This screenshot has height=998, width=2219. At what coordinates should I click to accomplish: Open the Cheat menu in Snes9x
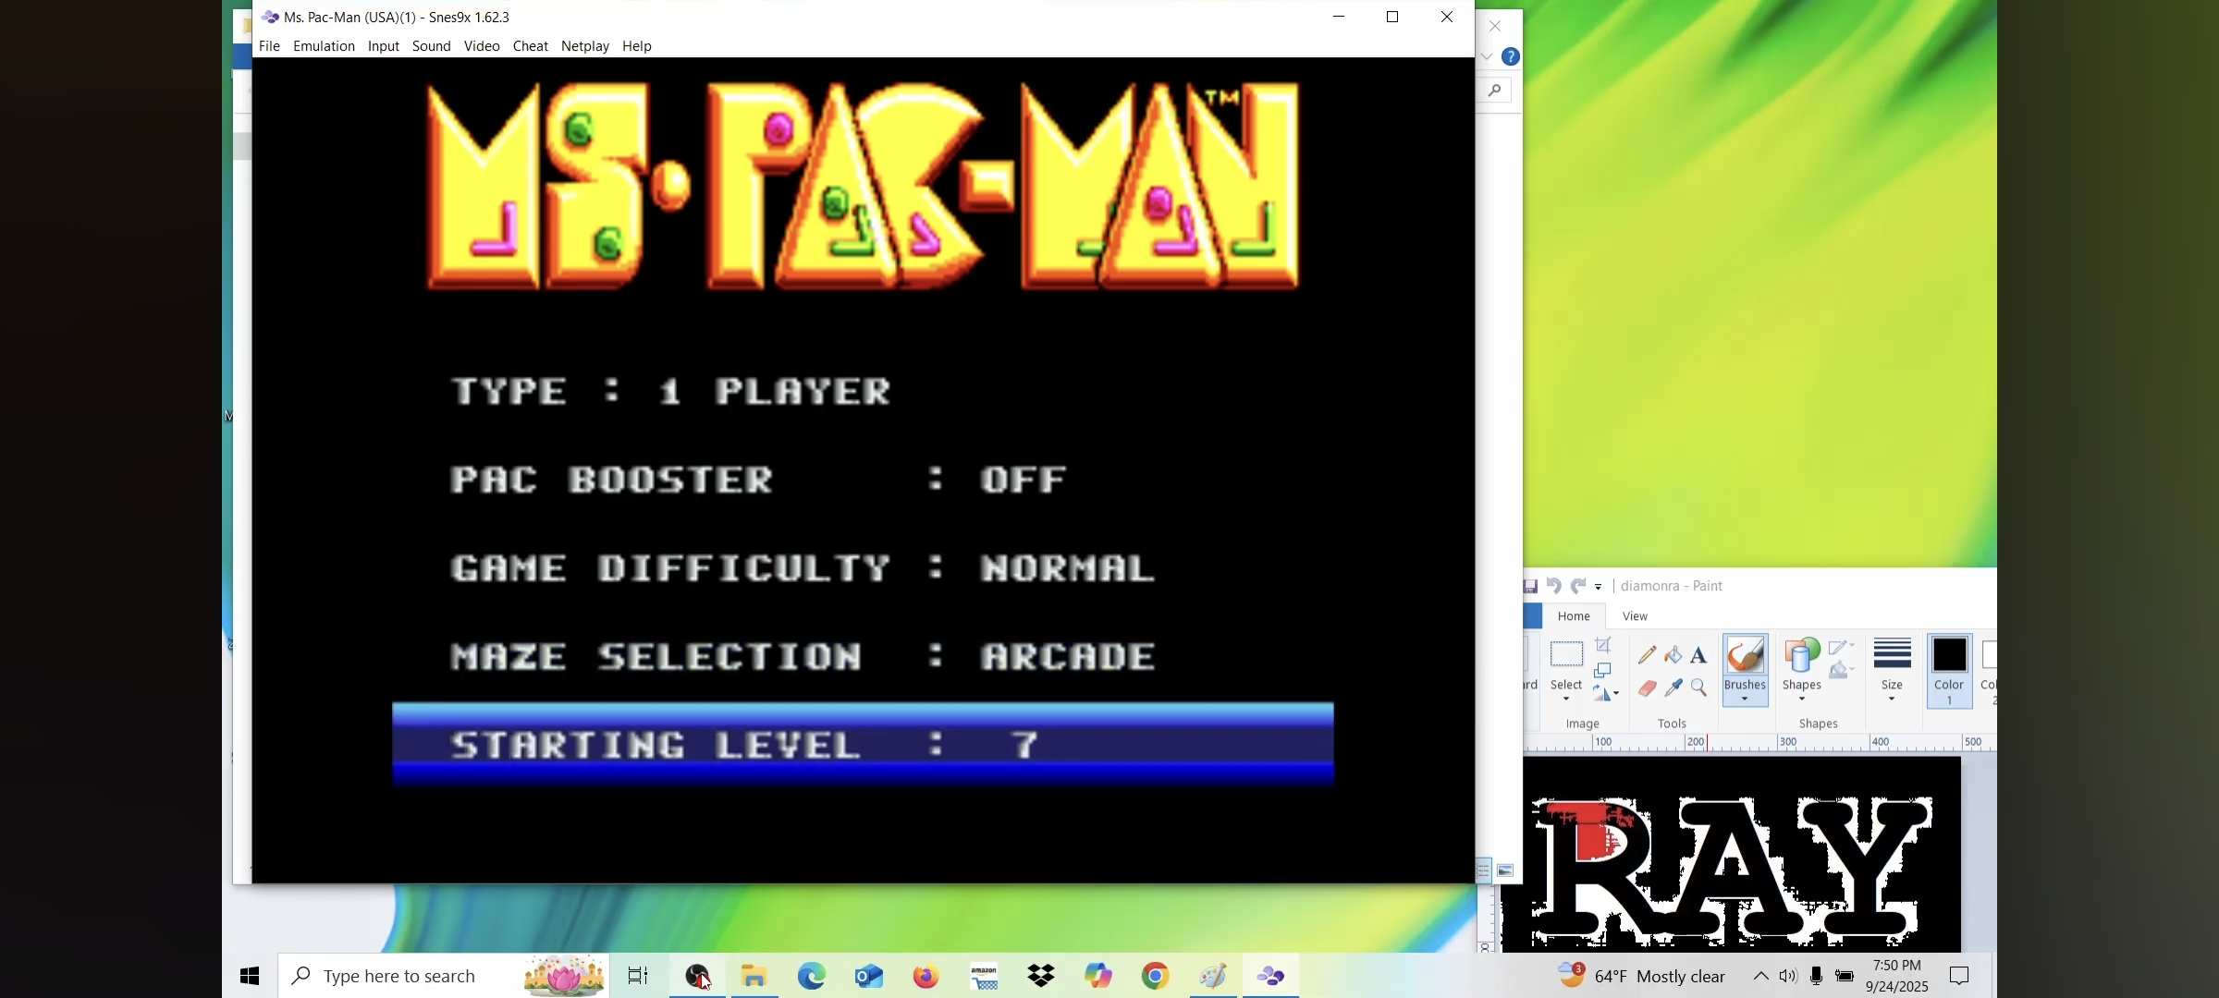click(x=530, y=46)
